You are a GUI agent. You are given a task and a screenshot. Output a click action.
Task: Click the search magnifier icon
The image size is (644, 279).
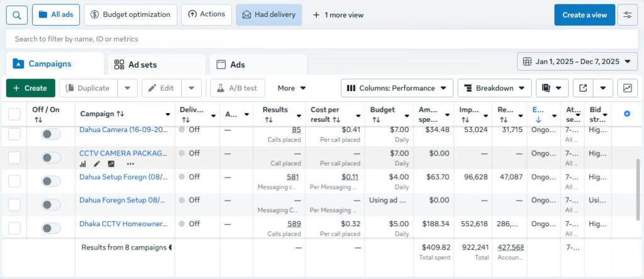pyautogui.click(x=16, y=14)
